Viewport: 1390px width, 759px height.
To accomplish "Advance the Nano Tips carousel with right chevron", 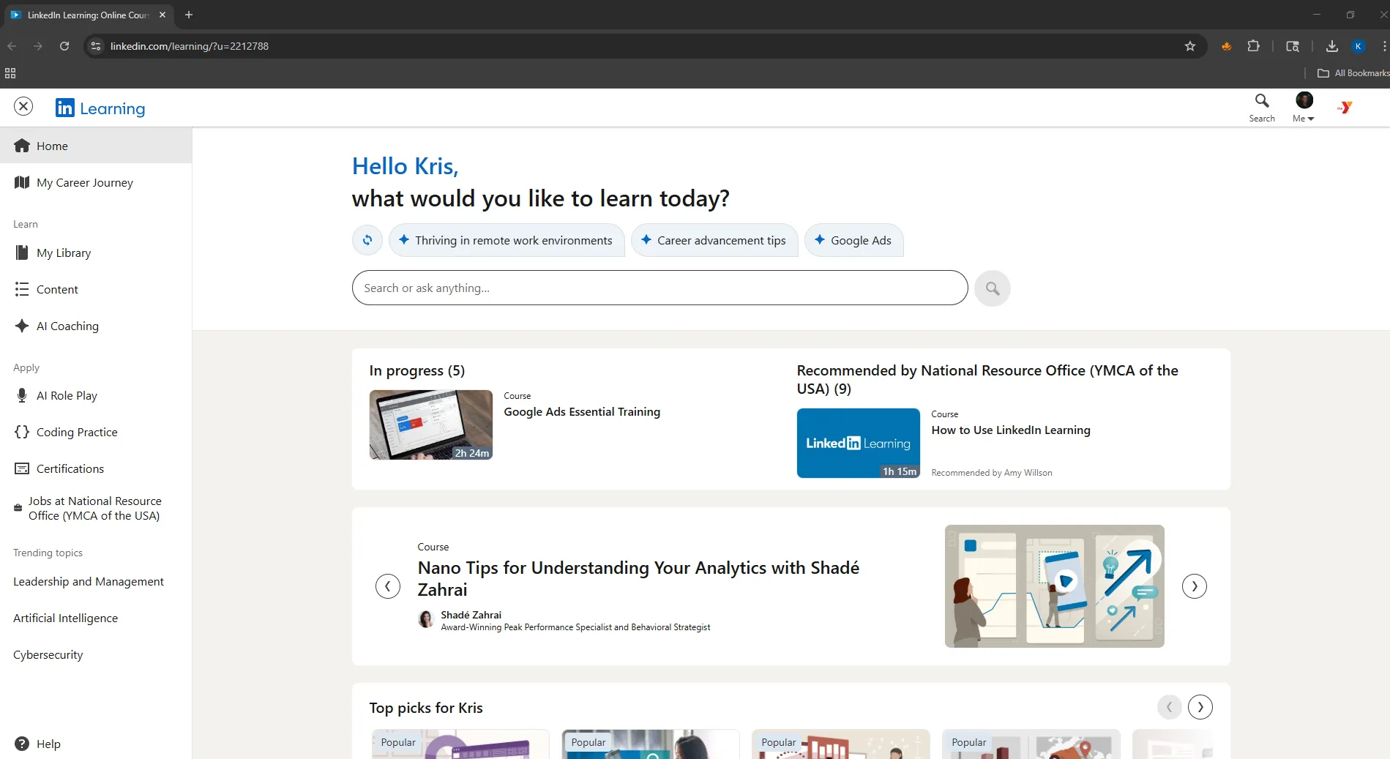I will pos(1194,586).
